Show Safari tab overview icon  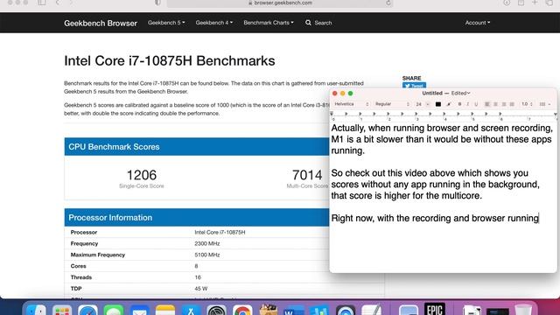(549, 3)
